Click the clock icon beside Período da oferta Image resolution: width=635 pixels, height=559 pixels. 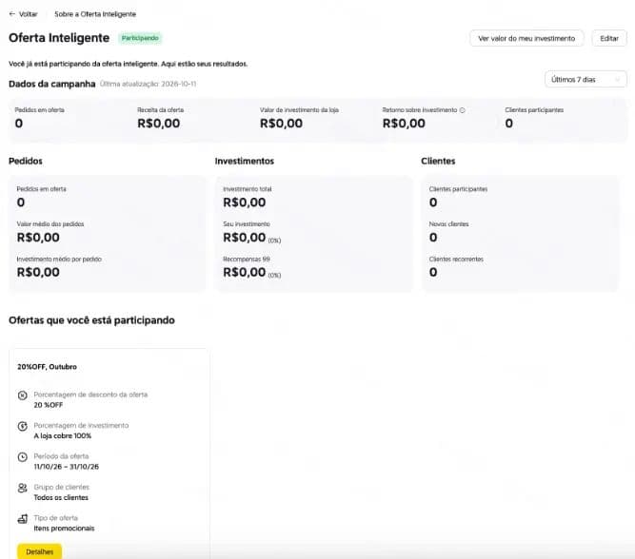(x=23, y=457)
